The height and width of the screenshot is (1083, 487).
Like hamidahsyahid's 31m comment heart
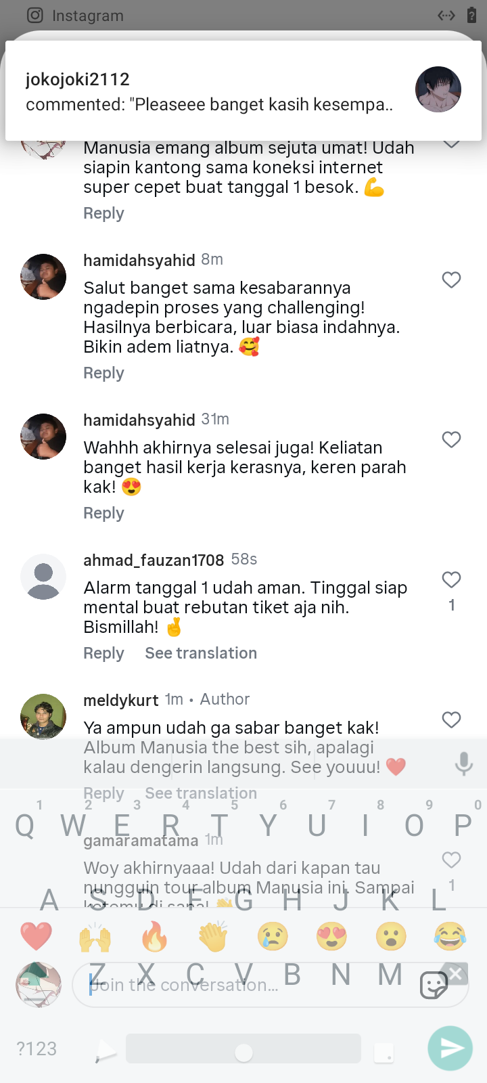pyautogui.click(x=451, y=439)
